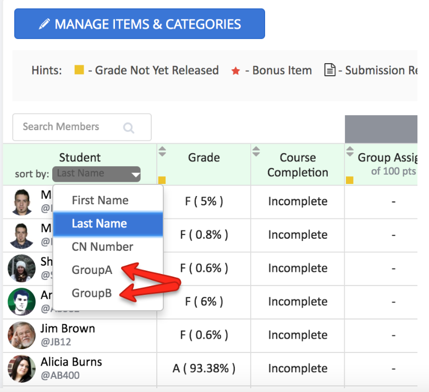
Task: Select grade cell F ( 6% )
Action: pyautogui.click(x=204, y=301)
